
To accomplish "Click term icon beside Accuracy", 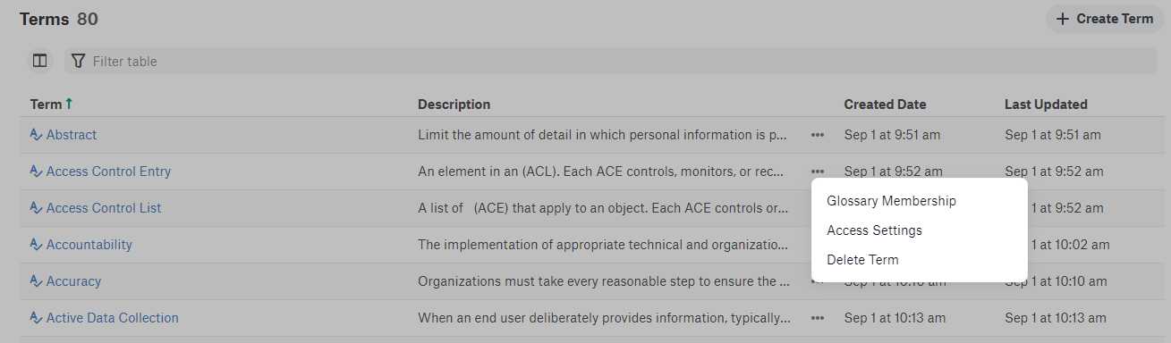I will click(x=36, y=281).
